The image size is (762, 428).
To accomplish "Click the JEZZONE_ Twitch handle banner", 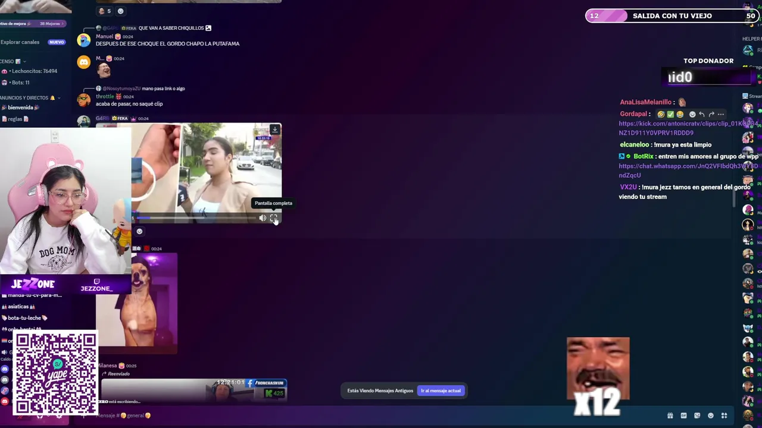I will [96, 285].
